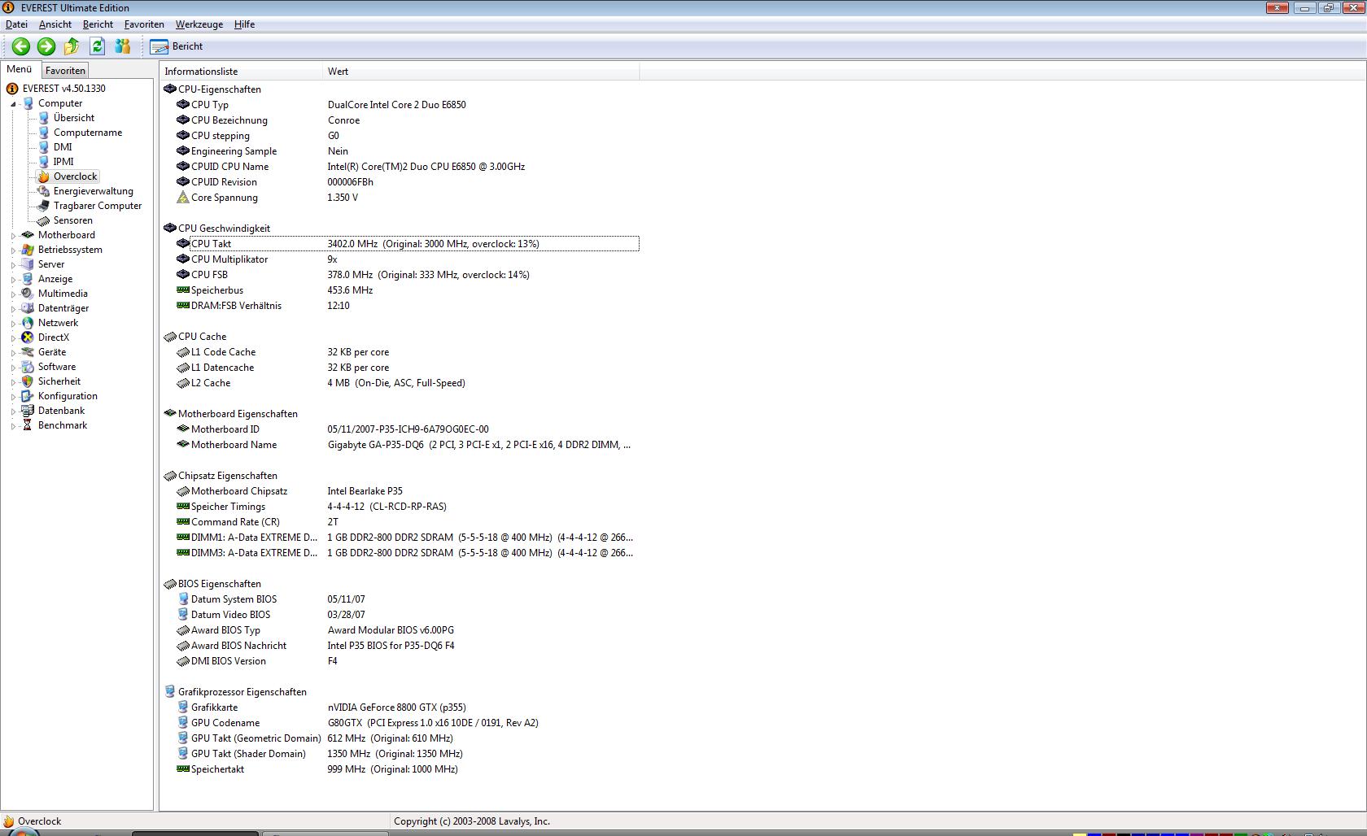The image size is (1367, 836).
Task: Click the Grafikkarte row icon
Action: pos(183,708)
